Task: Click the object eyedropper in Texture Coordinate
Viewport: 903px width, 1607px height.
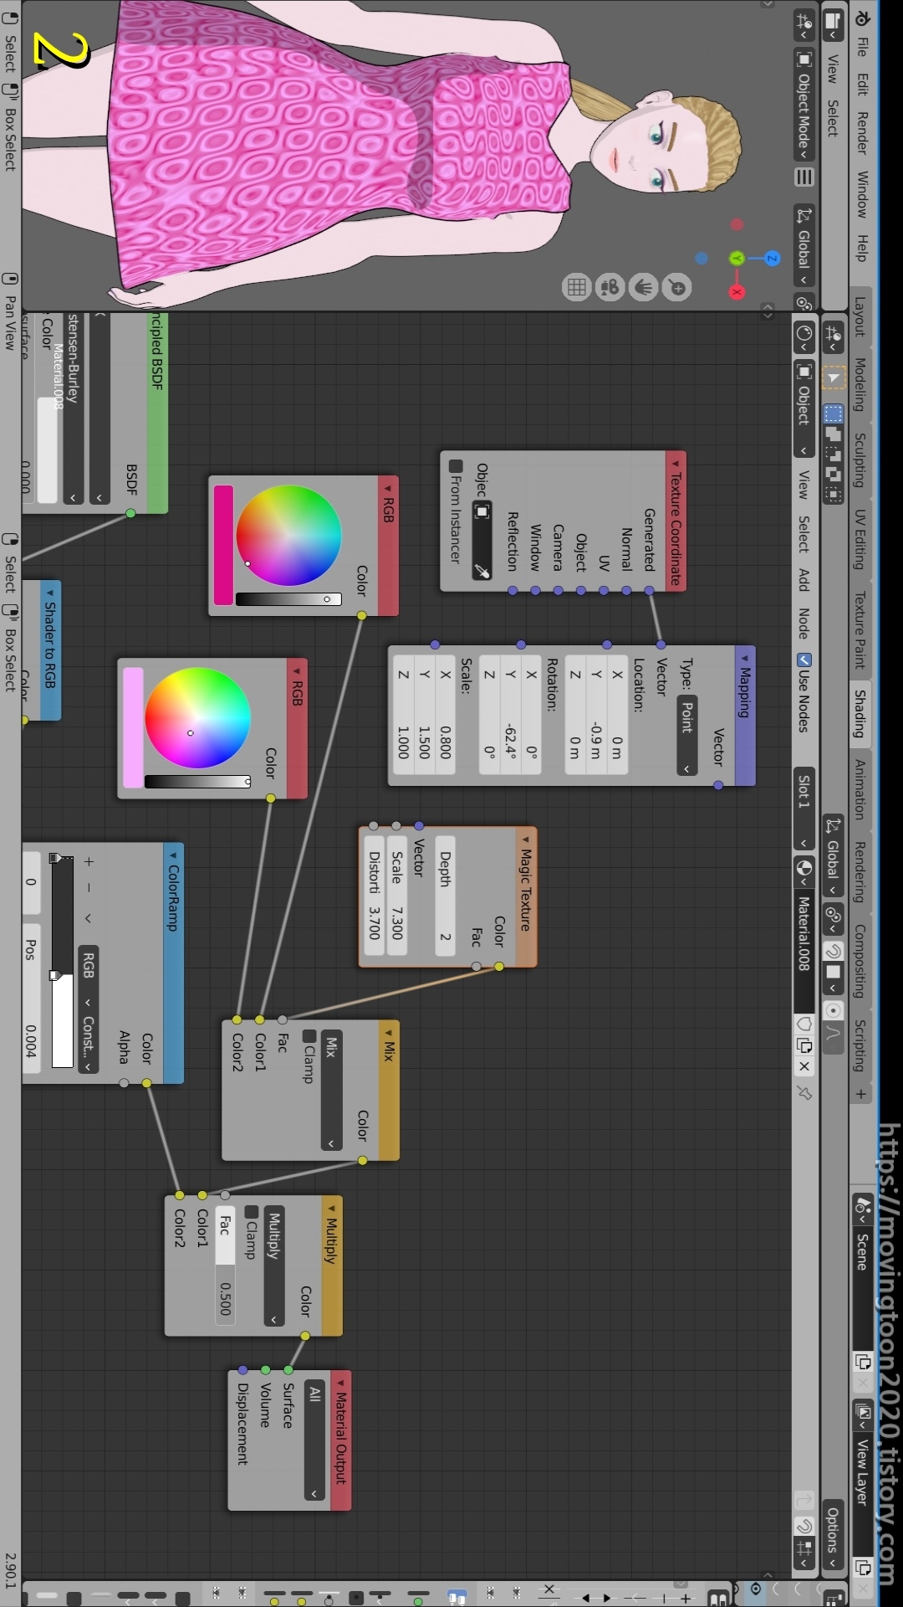Action: 482,571
